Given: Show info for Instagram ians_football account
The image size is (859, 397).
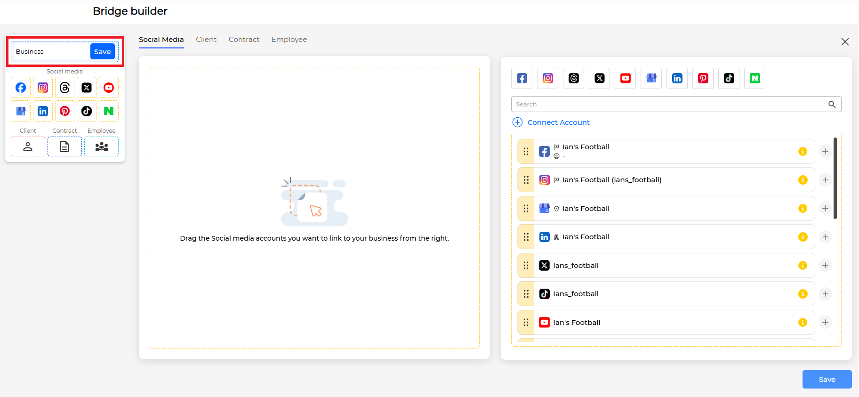Looking at the screenshot, I should coord(803,180).
